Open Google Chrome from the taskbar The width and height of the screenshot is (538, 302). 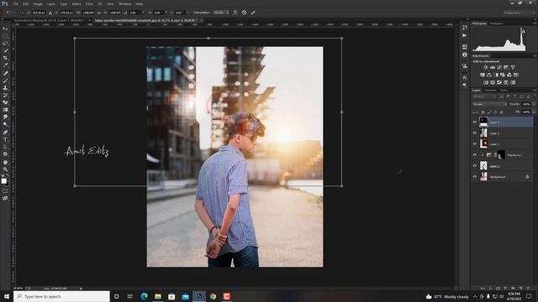click(x=213, y=296)
